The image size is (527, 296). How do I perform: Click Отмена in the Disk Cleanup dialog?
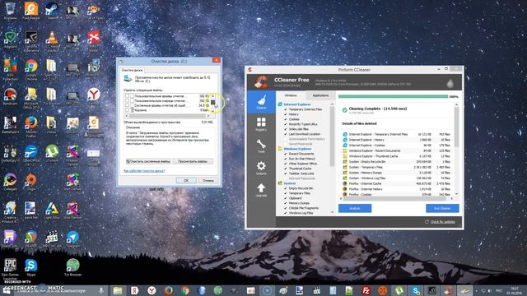point(208,181)
